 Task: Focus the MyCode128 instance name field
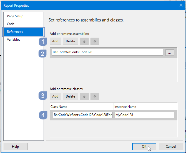coord(144,115)
